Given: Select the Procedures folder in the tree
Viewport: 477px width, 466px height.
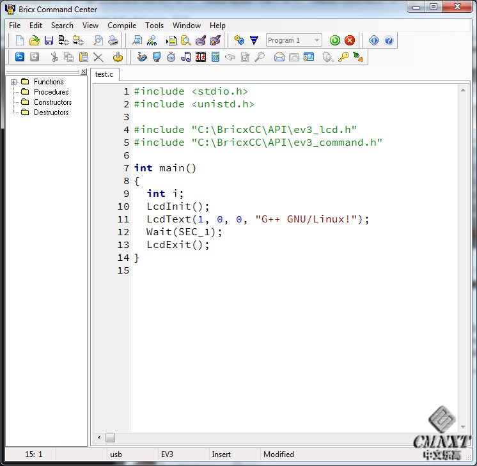Looking at the screenshot, I should tap(51, 92).
